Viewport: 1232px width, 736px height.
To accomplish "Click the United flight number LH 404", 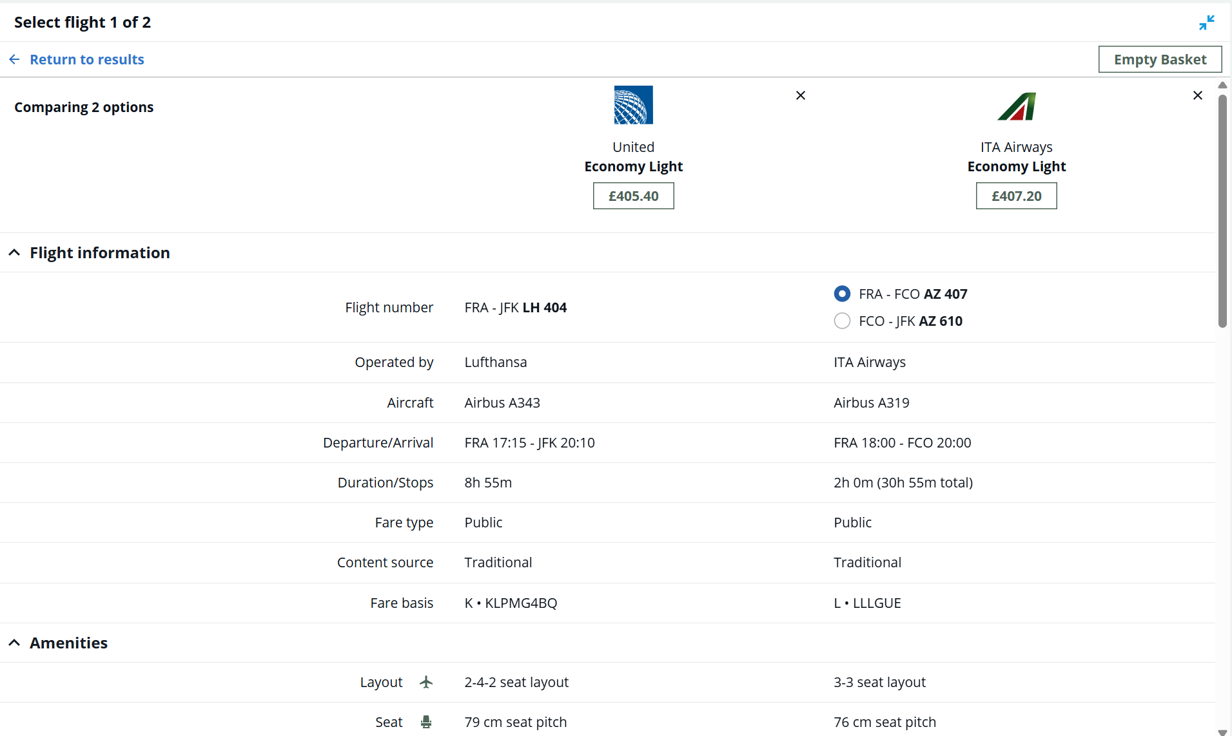I will [544, 307].
